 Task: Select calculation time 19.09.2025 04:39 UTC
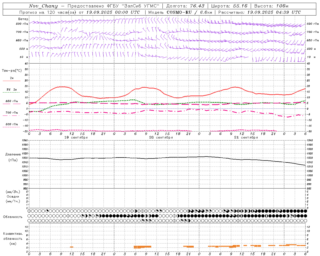click(274, 12)
